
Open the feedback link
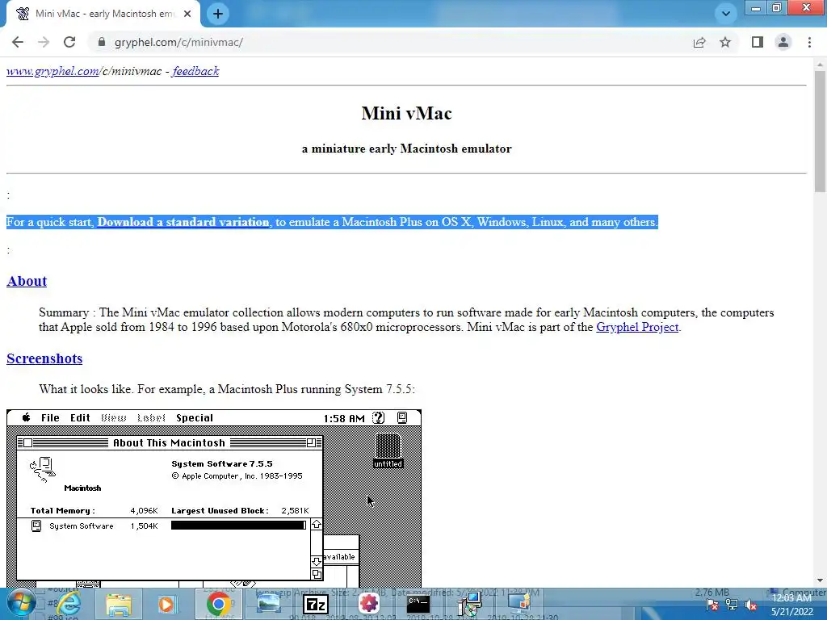click(x=195, y=71)
